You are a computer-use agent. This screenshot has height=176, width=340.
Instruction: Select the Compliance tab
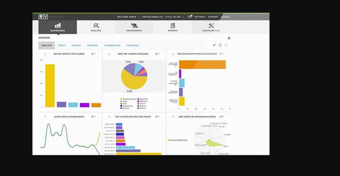pyautogui.click(x=133, y=45)
